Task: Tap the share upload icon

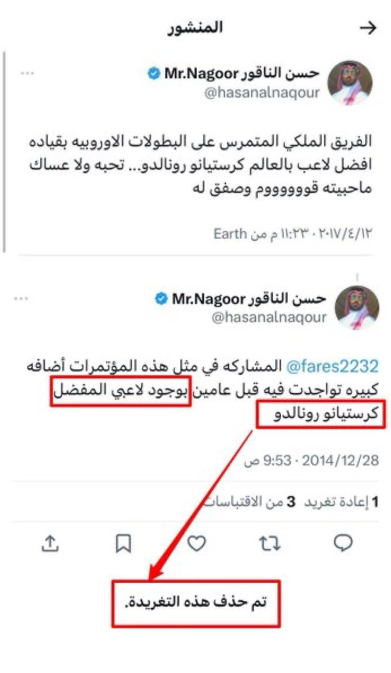Action: (x=50, y=542)
